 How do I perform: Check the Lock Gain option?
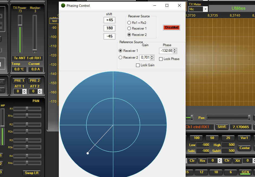pyautogui.click(x=138, y=65)
